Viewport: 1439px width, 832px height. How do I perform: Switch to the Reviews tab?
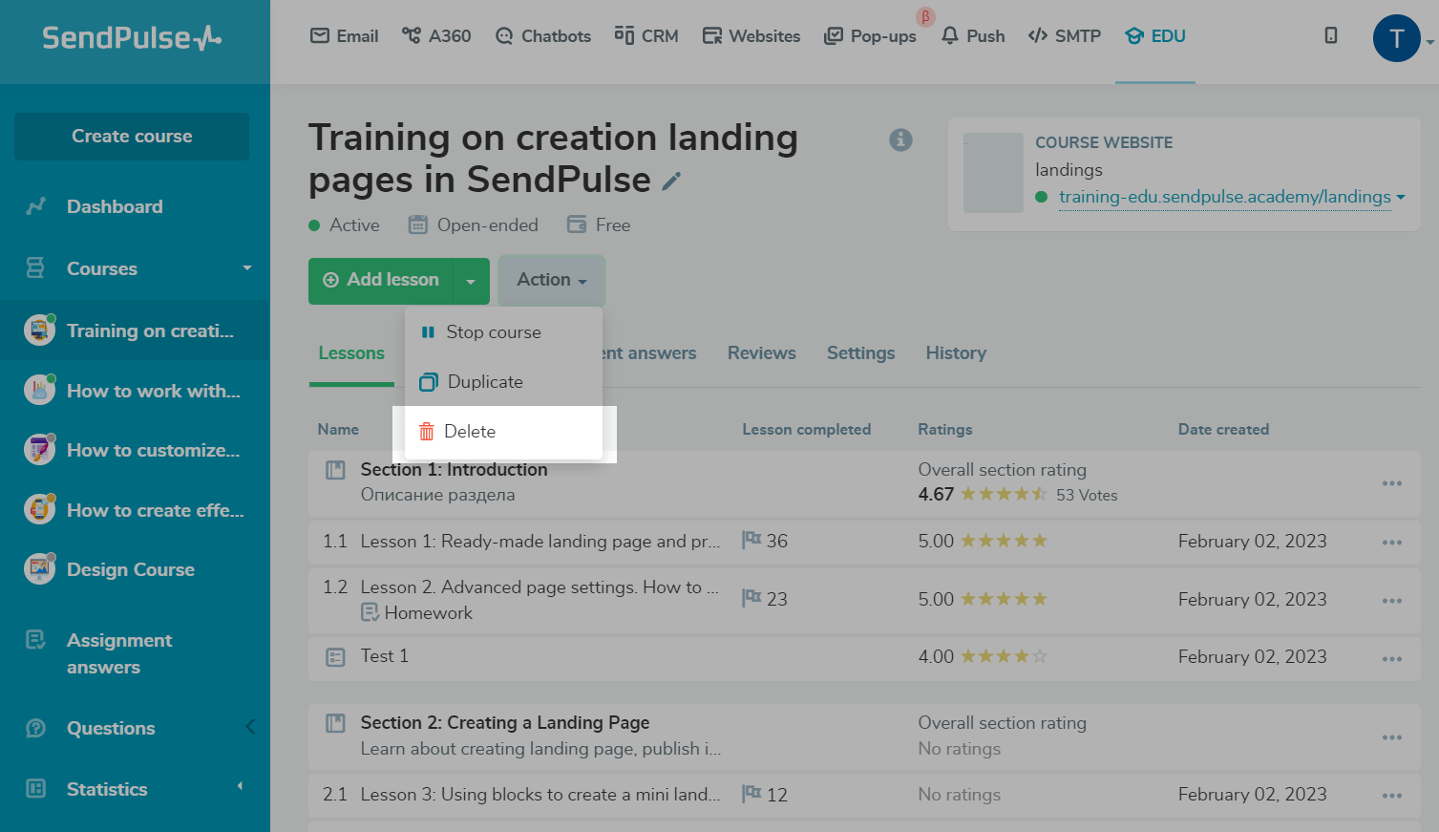761,353
